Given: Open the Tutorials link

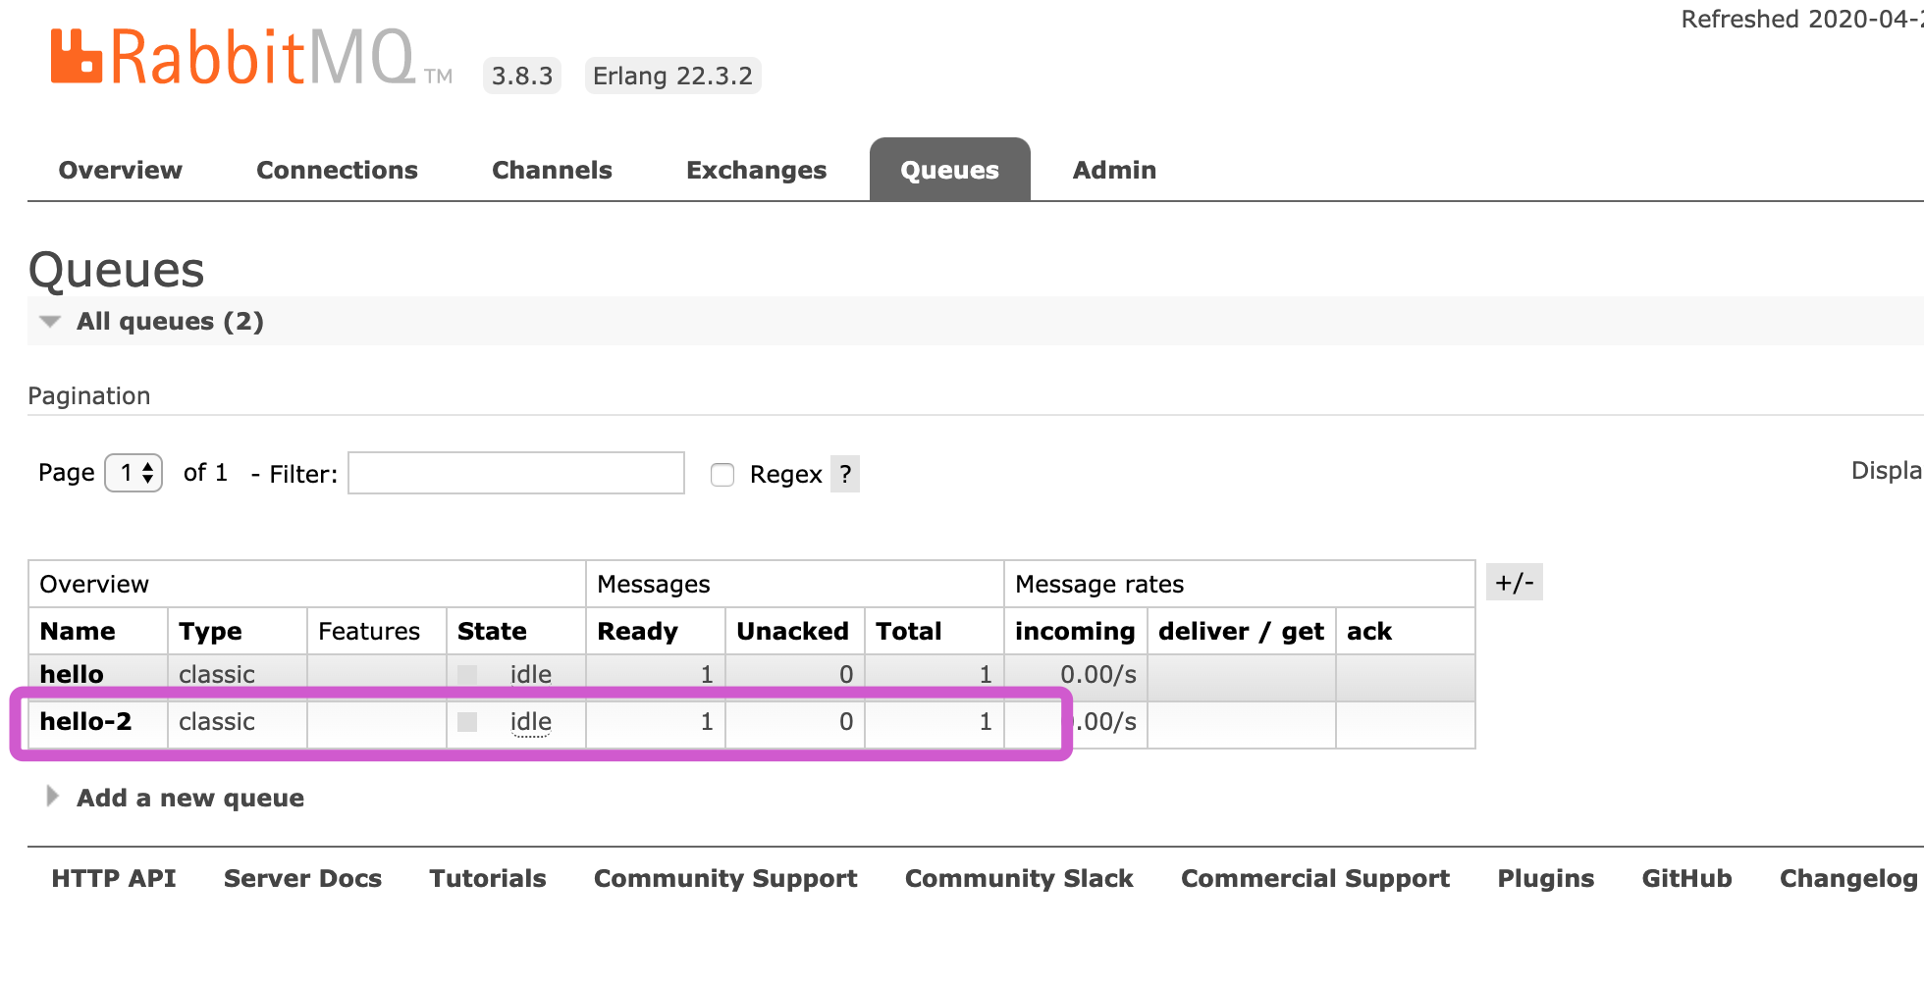Looking at the screenshot, I should coord(488,878).
